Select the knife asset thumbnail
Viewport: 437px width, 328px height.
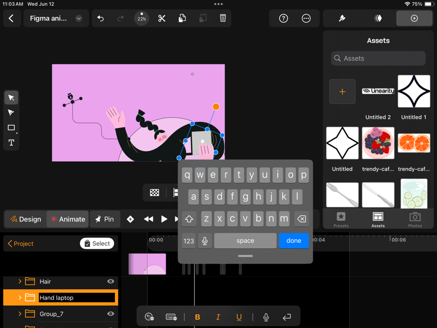[378, 195]
